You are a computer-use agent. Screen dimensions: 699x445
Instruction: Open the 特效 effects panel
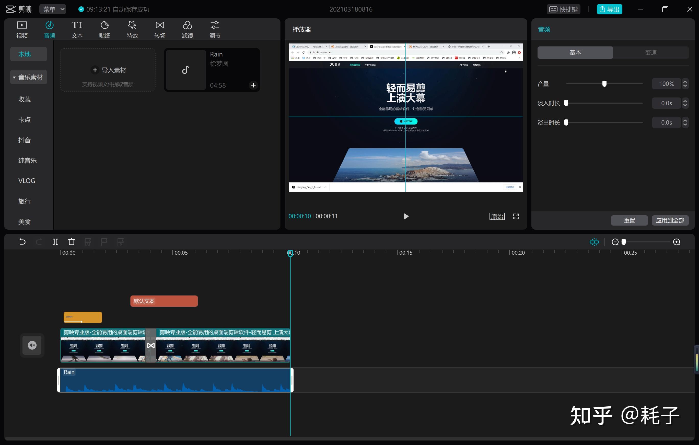tap(132, 30)
